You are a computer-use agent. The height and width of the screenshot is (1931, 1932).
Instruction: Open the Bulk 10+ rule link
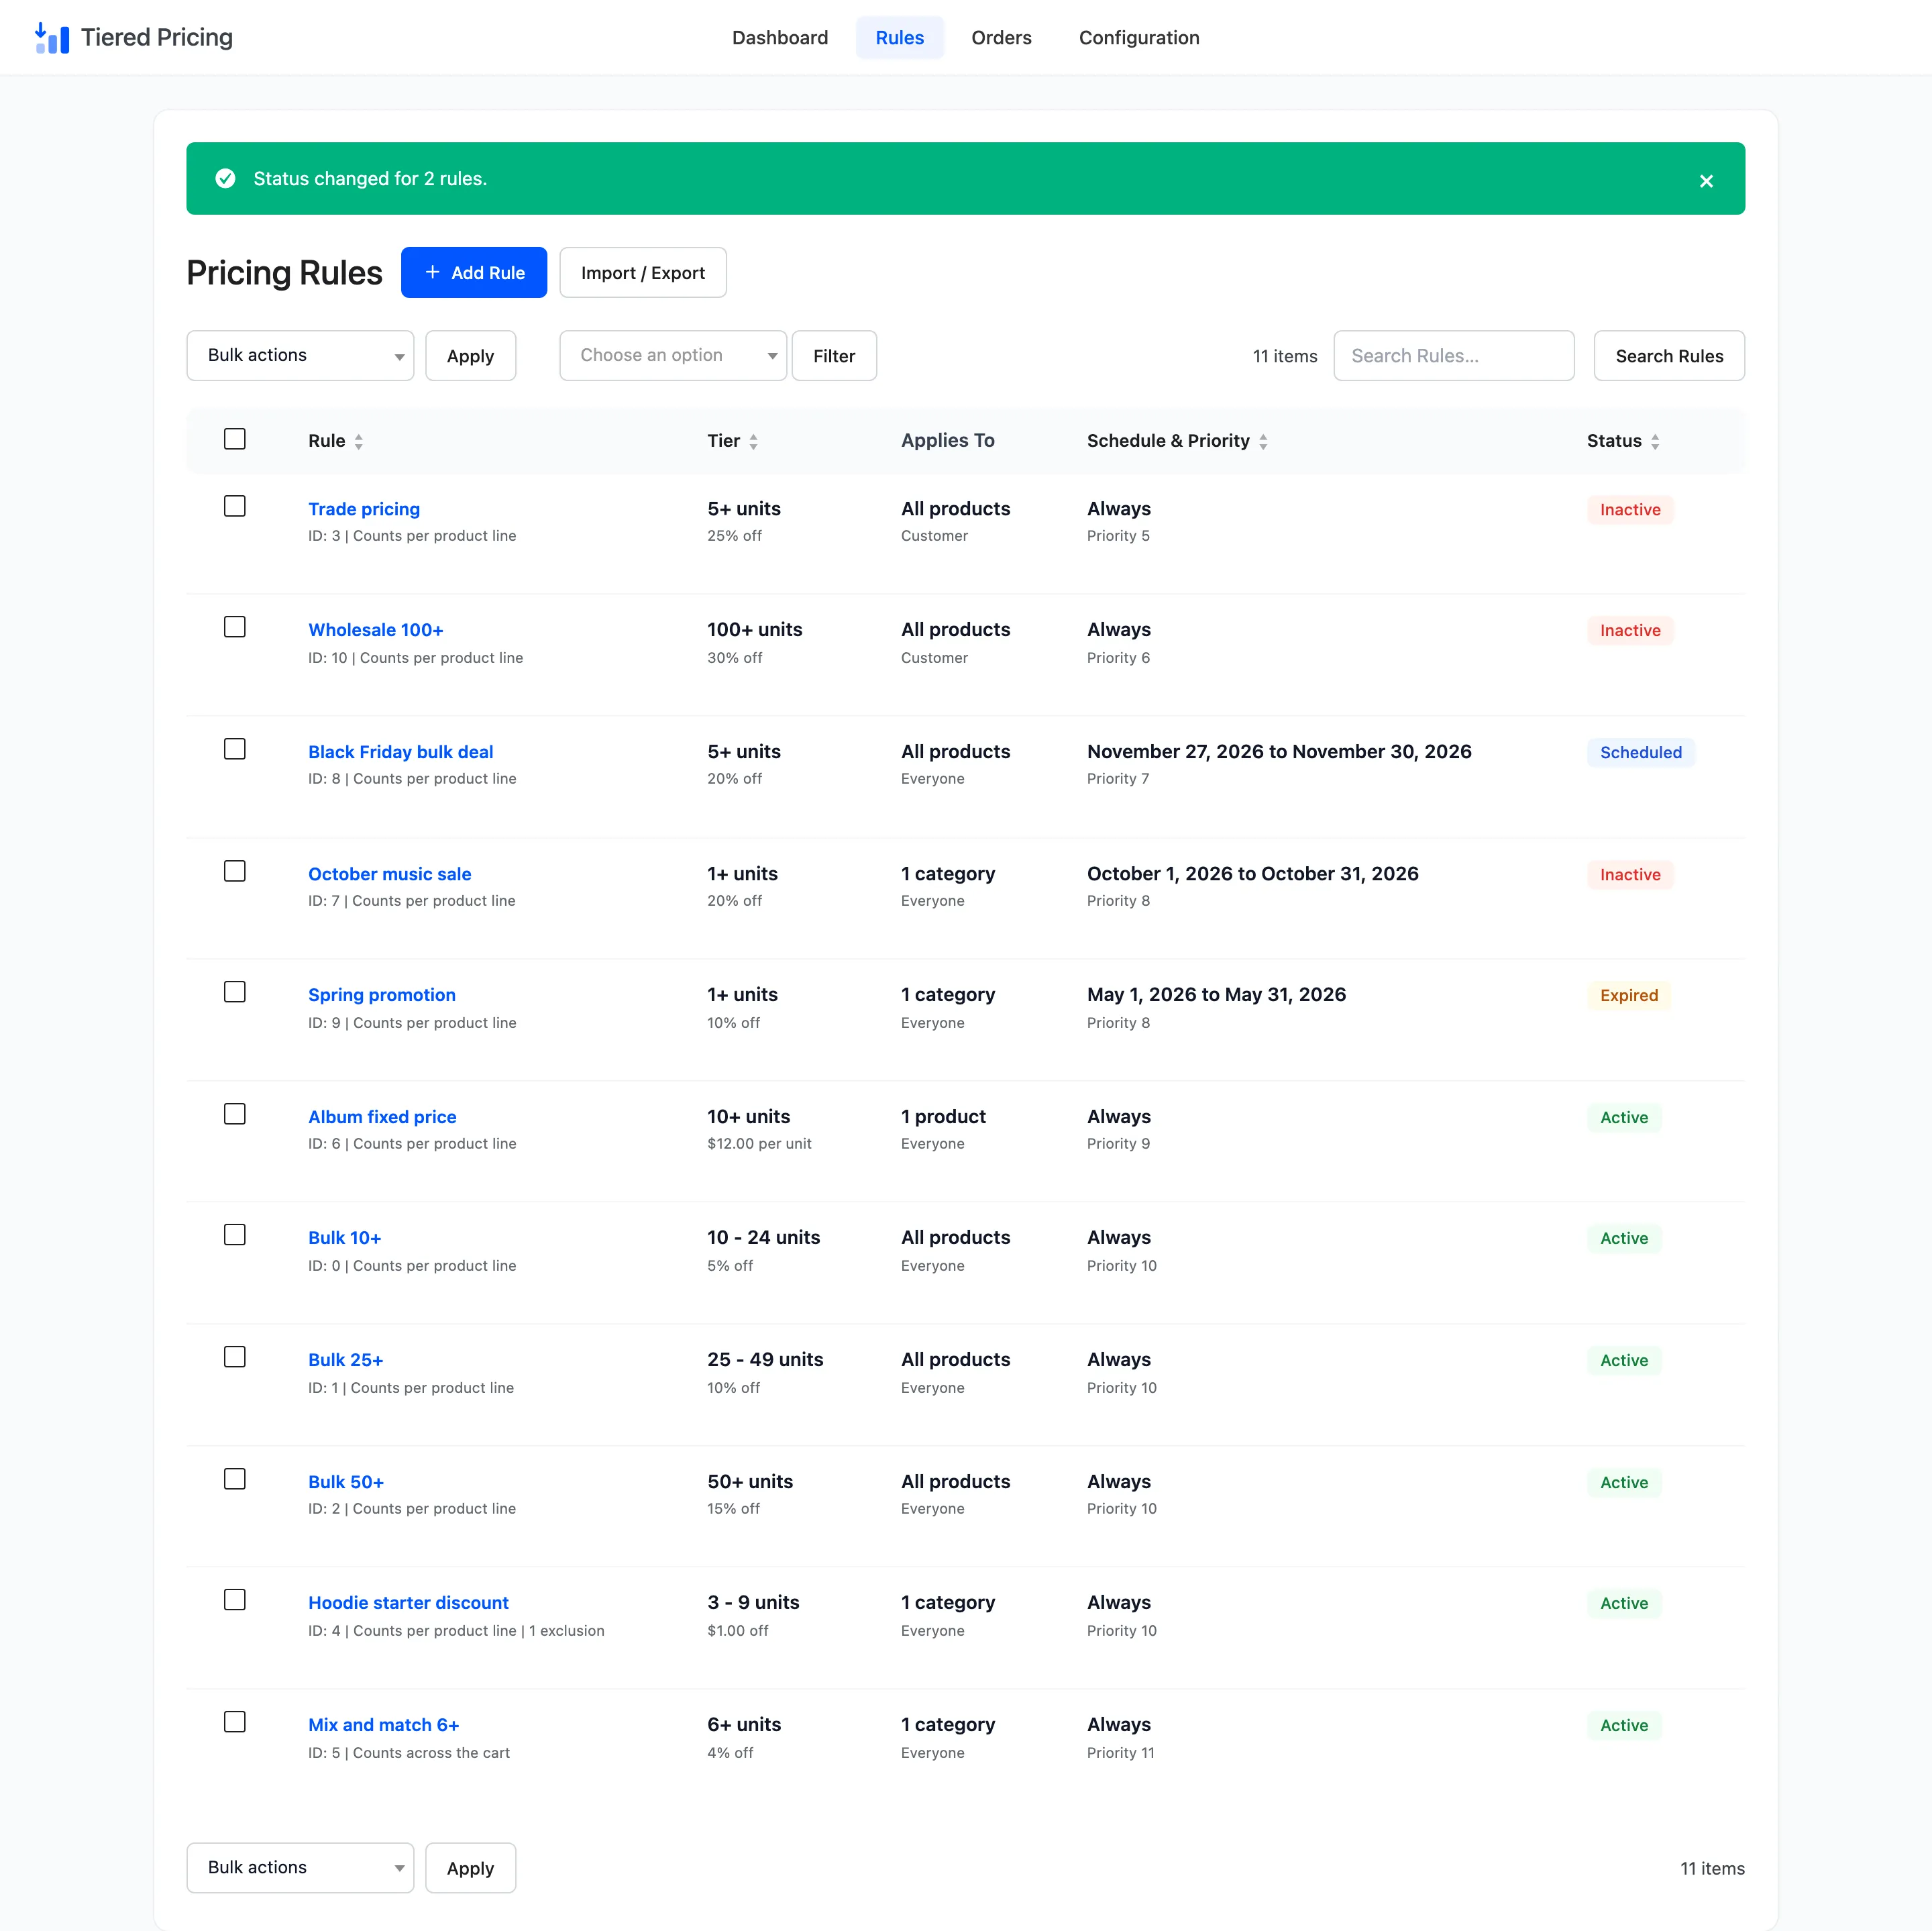click(x=345, y=1238)
